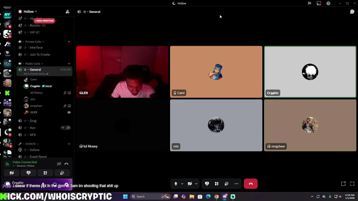Launch an Activity from voice panel
Viewport: 358px width, 201px height.
pos(45,173)
